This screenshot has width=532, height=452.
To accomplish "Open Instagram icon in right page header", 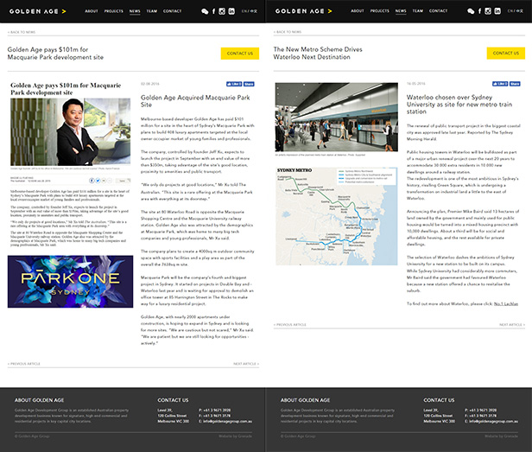I will (x=488, y=11).
